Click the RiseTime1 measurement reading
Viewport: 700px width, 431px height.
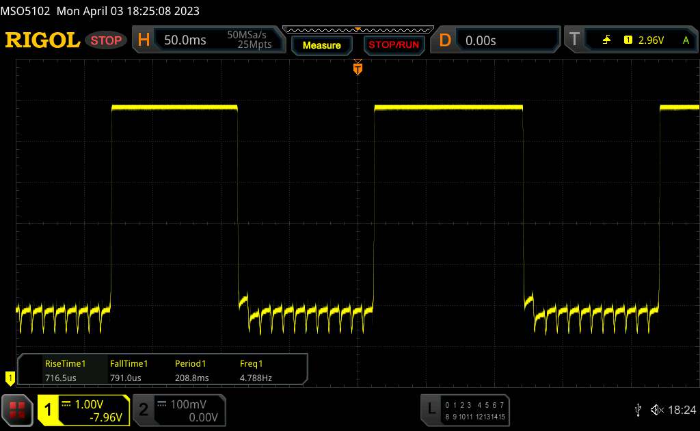coord(64,370)
